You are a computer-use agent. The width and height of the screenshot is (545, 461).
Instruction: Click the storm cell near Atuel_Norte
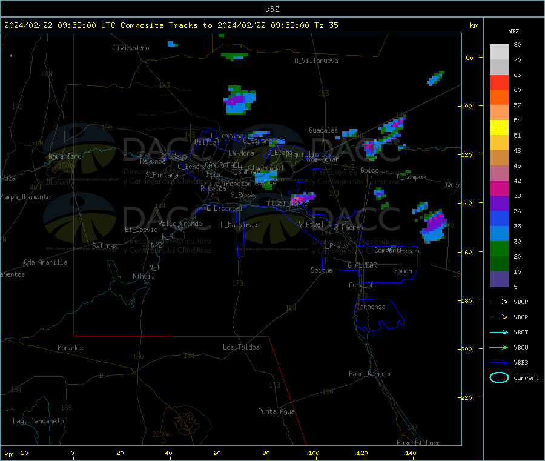click(x=302, y=198)
